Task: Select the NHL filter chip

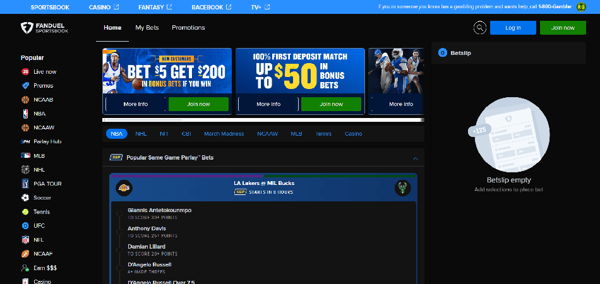Action: (141, 134)
